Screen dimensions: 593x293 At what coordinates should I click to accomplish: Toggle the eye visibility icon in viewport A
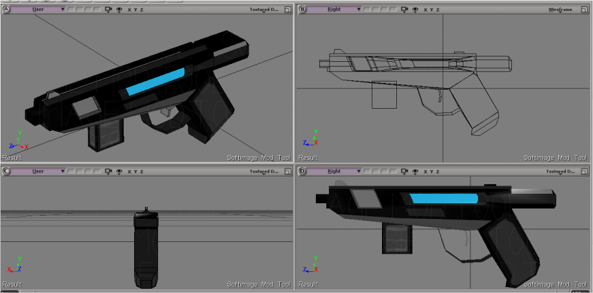[119, 10]
